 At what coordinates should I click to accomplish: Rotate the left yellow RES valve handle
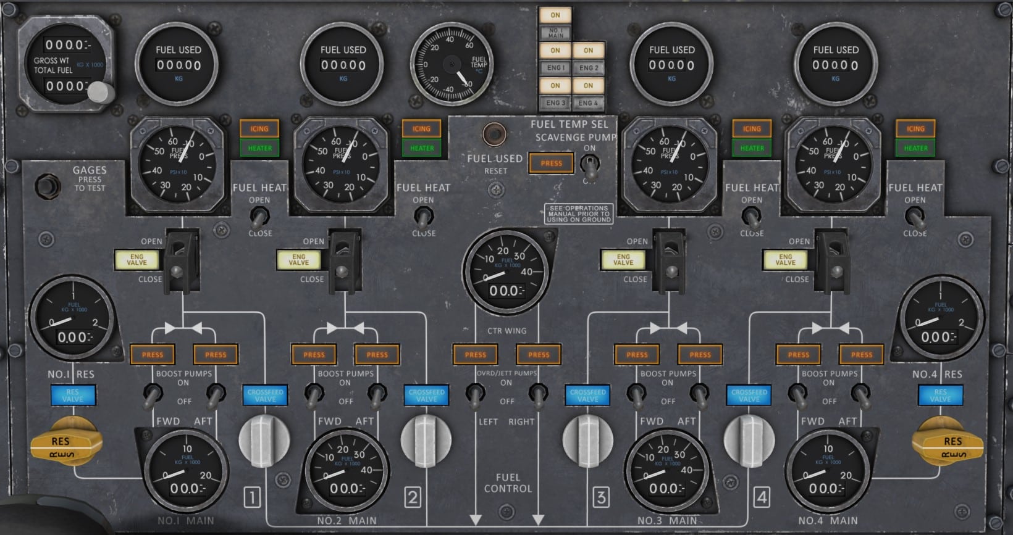tap(66, 441)
